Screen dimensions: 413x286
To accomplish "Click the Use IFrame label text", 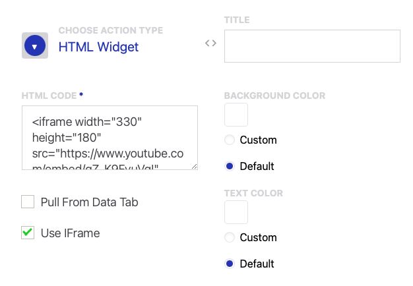I will point(70,233).
